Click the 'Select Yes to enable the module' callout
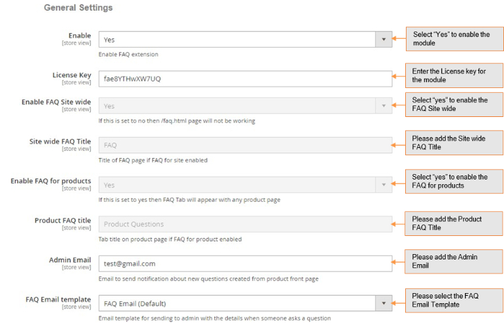Image resolution: width=504 pixels, height=324 pixels. point(455,39)
